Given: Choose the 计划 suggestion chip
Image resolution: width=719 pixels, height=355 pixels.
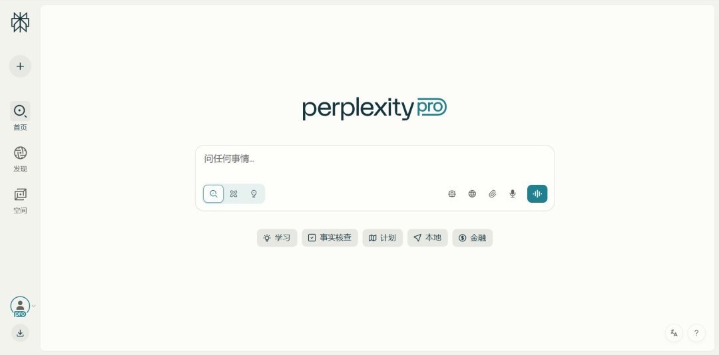Looking at the screenshot, I should pos(382,238).
